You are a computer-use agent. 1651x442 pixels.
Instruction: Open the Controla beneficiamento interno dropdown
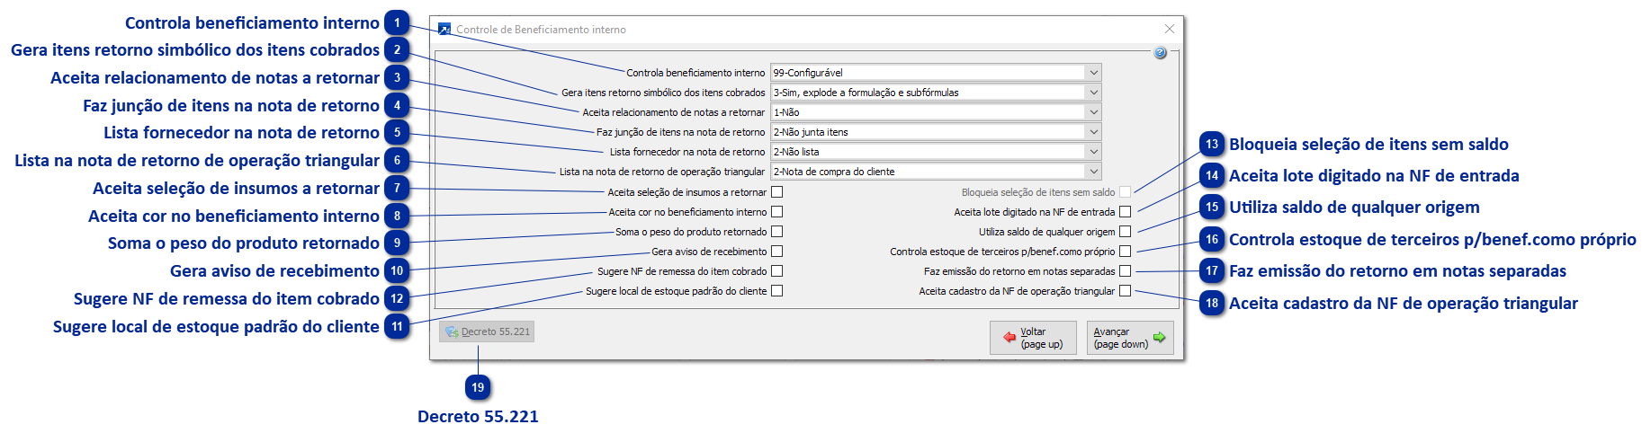[1093, 73]
